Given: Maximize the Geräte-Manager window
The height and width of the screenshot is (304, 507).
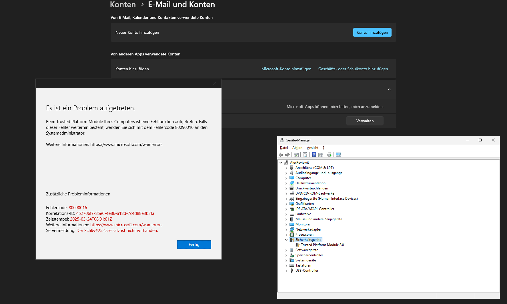Looking at the screenshot, I should 480,140.
